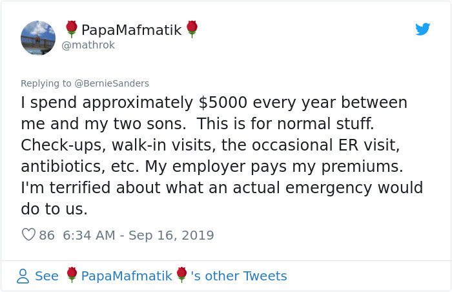
Task: Click the rose emoji left of the display name
Action: click(72, 29)
